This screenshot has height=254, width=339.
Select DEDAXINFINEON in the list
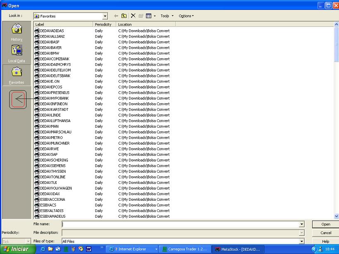coord(54,104)
